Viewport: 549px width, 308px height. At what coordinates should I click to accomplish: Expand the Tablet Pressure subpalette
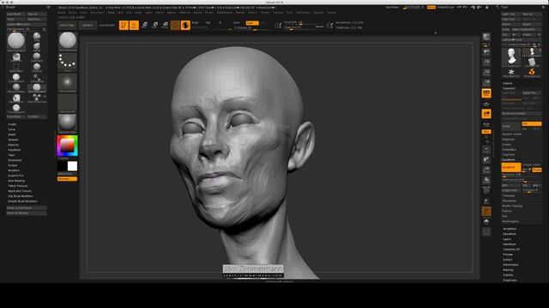point(17,187)
